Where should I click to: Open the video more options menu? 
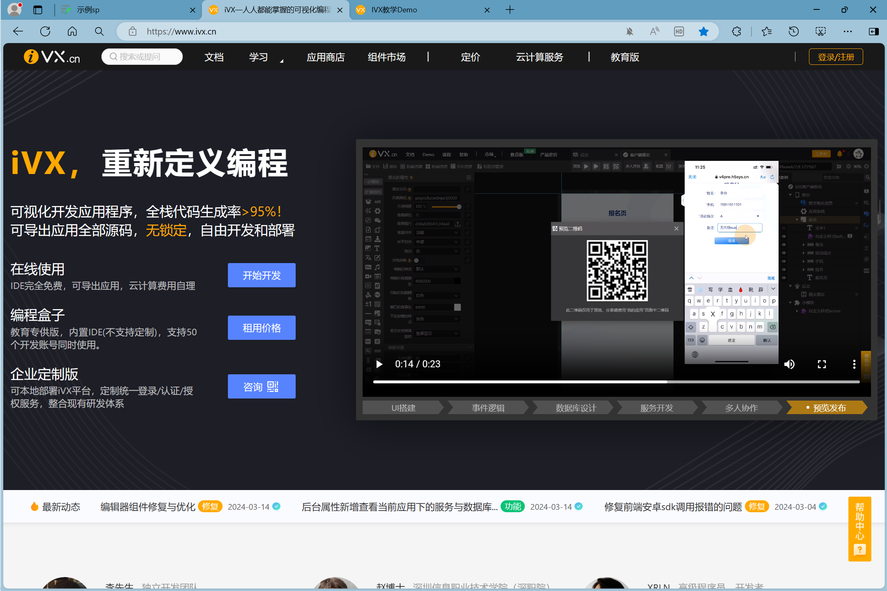[x=854, y=364]
